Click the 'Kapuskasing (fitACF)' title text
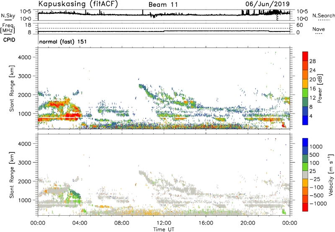Viewport: 335px width, 232px height. pos(78,4)
